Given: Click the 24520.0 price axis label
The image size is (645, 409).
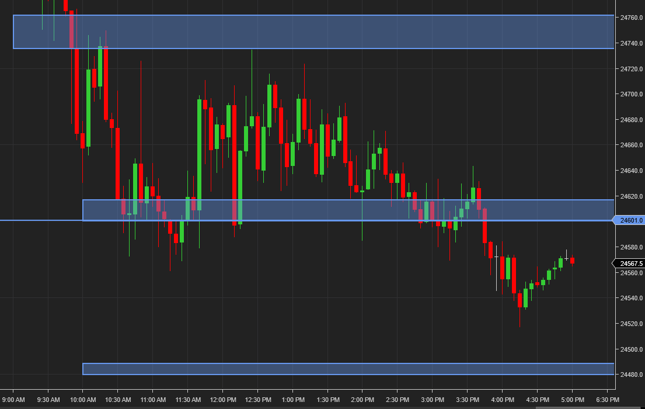Looking at the screenshot, I should click(631, 324).
